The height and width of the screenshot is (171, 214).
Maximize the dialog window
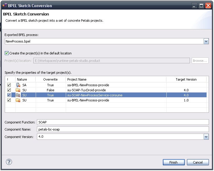coord(201,5)
